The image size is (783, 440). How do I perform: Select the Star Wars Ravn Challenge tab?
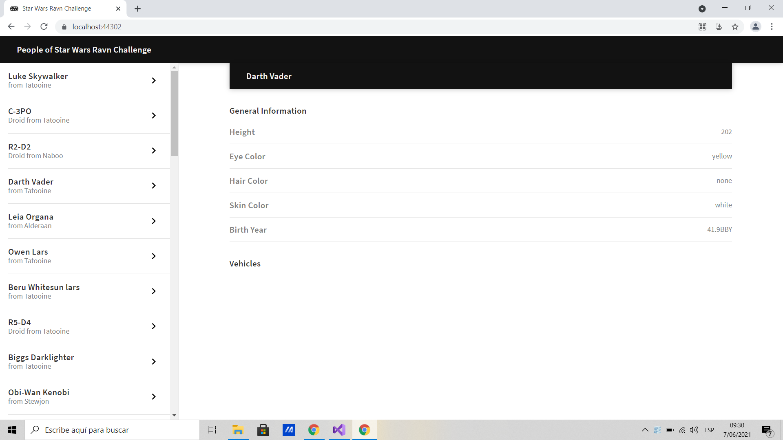(56, 8)
